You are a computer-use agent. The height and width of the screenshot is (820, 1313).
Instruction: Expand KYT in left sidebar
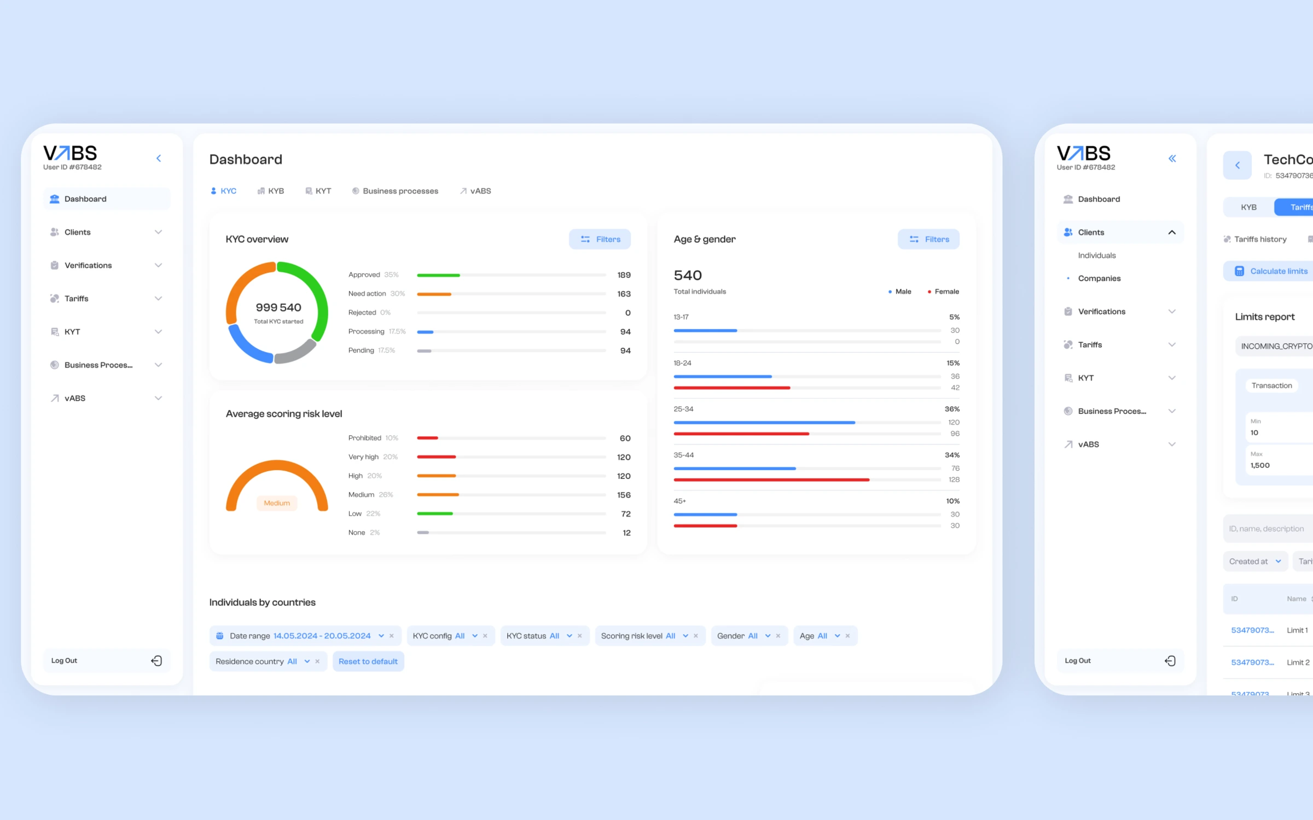(x=107, y=332)
